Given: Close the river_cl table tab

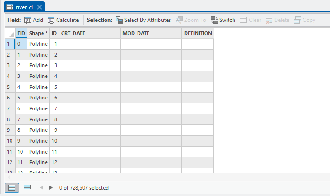Looking at the screenshot, I should tap(39, 7).
